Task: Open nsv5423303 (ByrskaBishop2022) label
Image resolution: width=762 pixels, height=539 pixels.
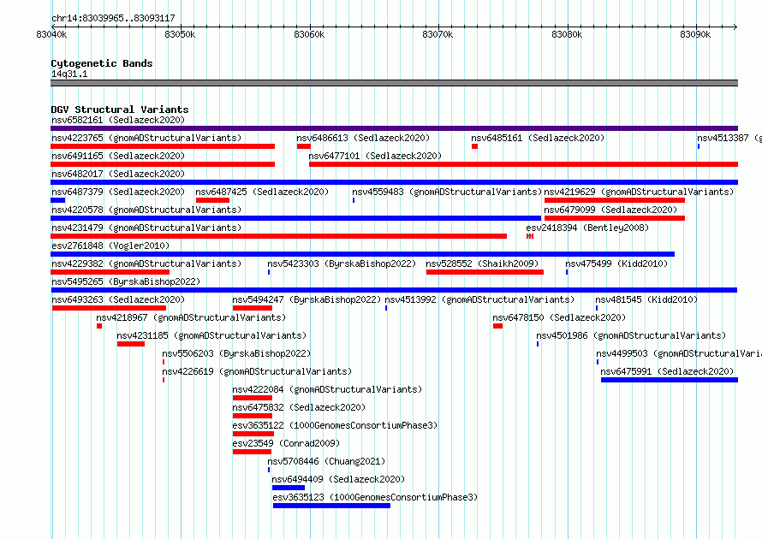Action: point(342,264)
